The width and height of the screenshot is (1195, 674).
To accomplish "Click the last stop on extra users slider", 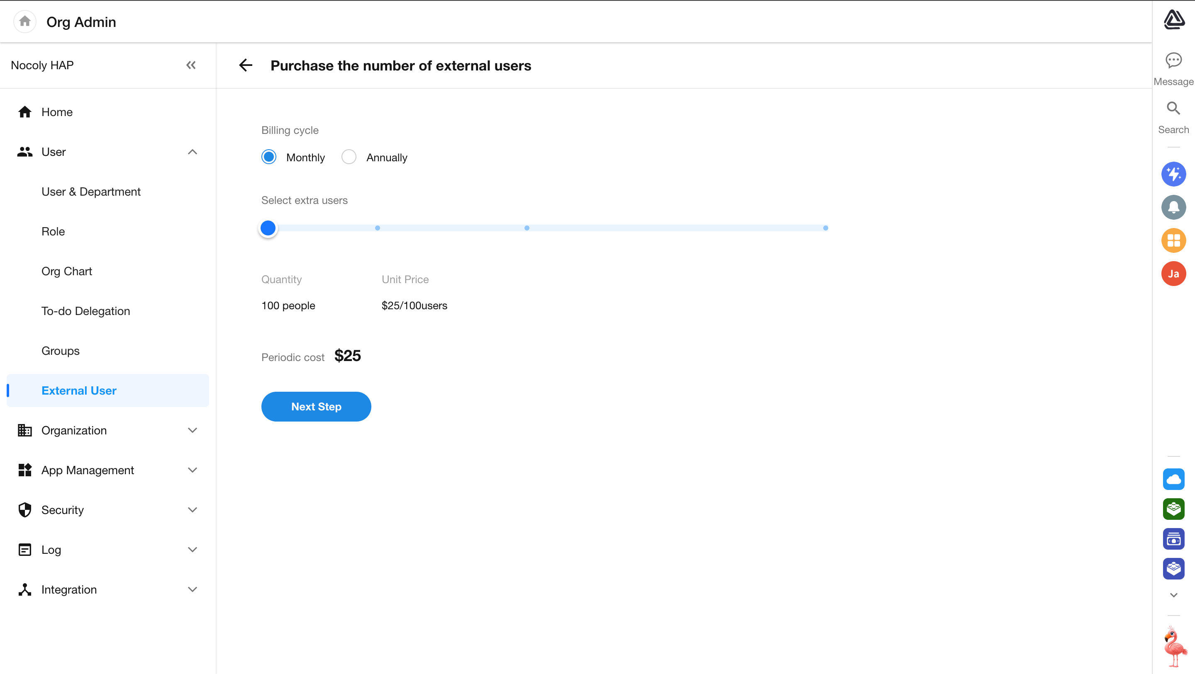I will pyautogui.click(x=825, y=228).
